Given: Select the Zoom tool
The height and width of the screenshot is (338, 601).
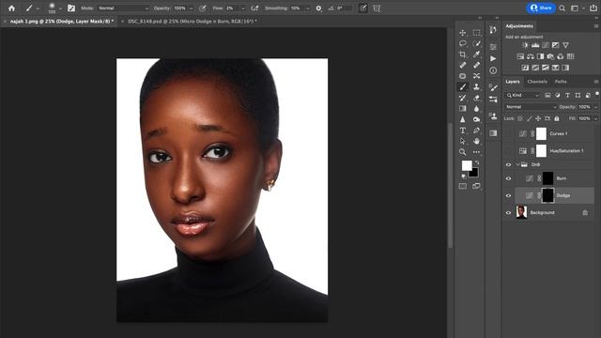Looking at the screenshot, I should (463, 152).
